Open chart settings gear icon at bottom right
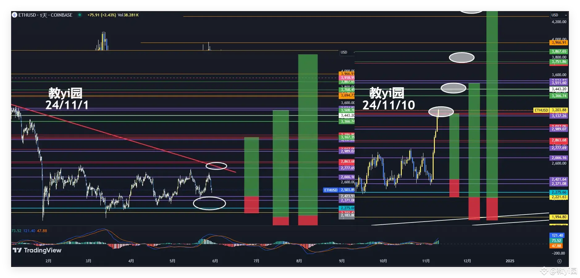The width and height of the screenshot is (580, 278). pos(559,261)
